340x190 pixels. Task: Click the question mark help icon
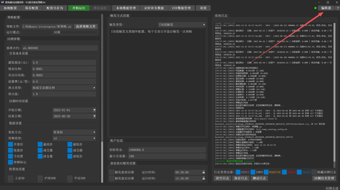[337, 8]
